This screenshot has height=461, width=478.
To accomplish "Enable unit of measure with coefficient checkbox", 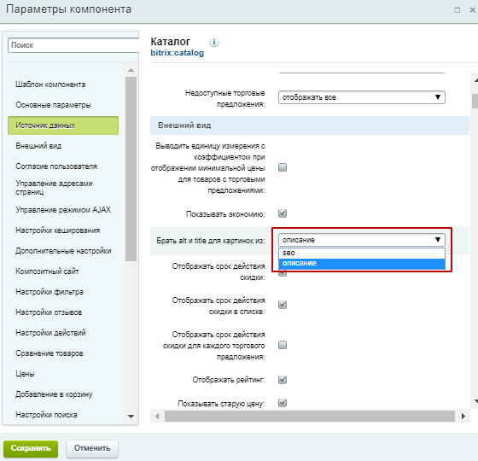I will 283,167.
